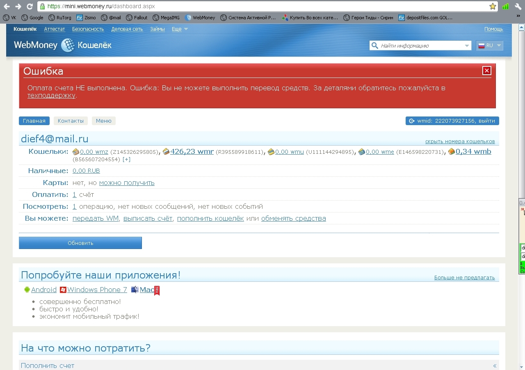Log out via wmid выйти button
This screenshot has width=525, height=370.
click(x=452, y=121)
